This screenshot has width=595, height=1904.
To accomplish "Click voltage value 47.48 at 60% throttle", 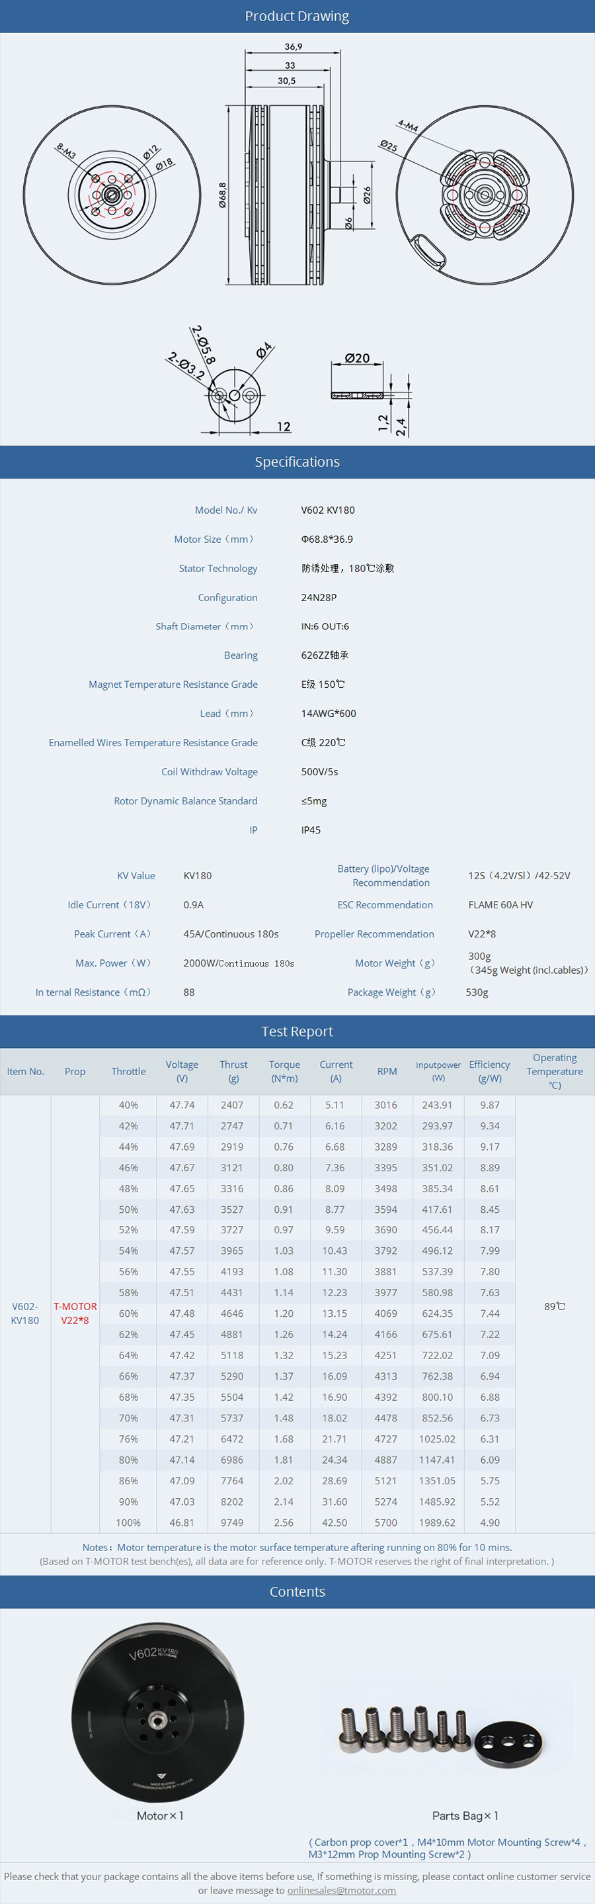I will 182,1313.
